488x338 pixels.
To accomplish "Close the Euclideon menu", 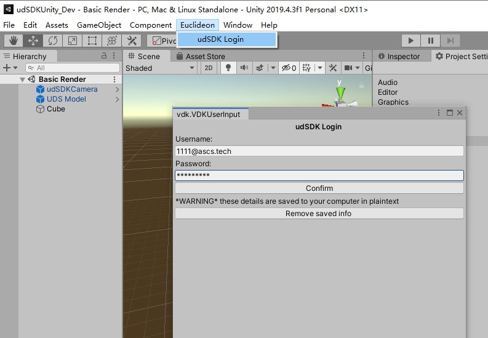I will point(198,25).
